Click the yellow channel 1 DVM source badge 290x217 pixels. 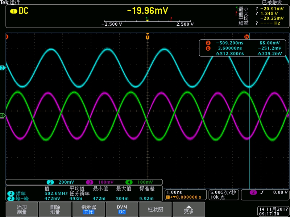pos(14,12)
